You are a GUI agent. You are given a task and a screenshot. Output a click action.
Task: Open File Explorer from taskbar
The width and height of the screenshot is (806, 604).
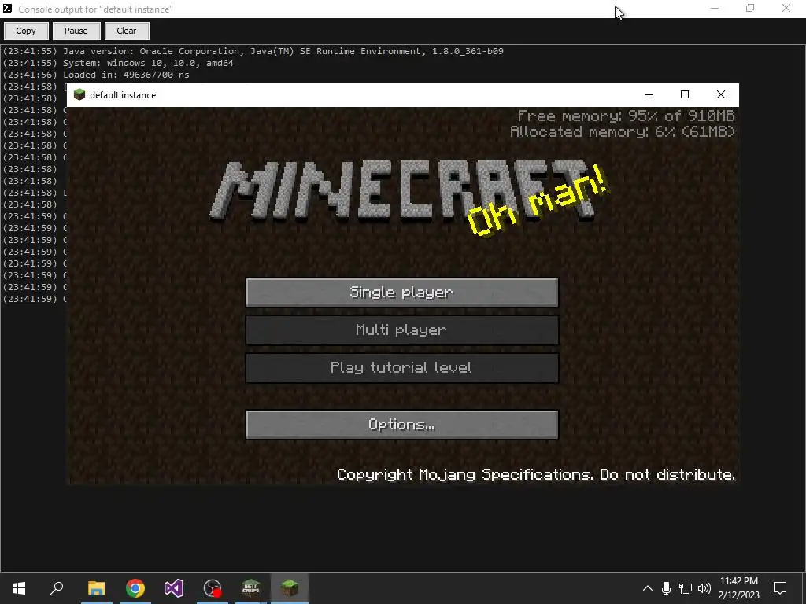pyautogui.click(x=96, y=588)
